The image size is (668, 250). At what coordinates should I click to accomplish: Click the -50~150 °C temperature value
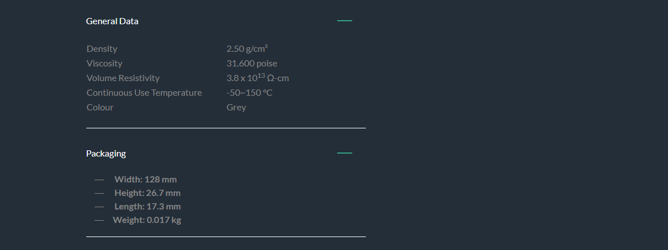tap(249, 93)
